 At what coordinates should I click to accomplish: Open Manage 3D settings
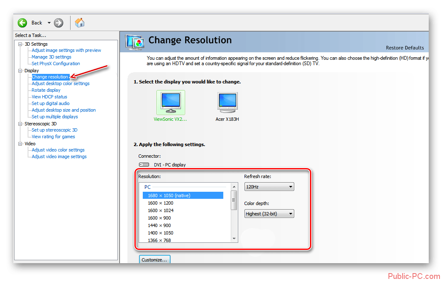[51, 57]
